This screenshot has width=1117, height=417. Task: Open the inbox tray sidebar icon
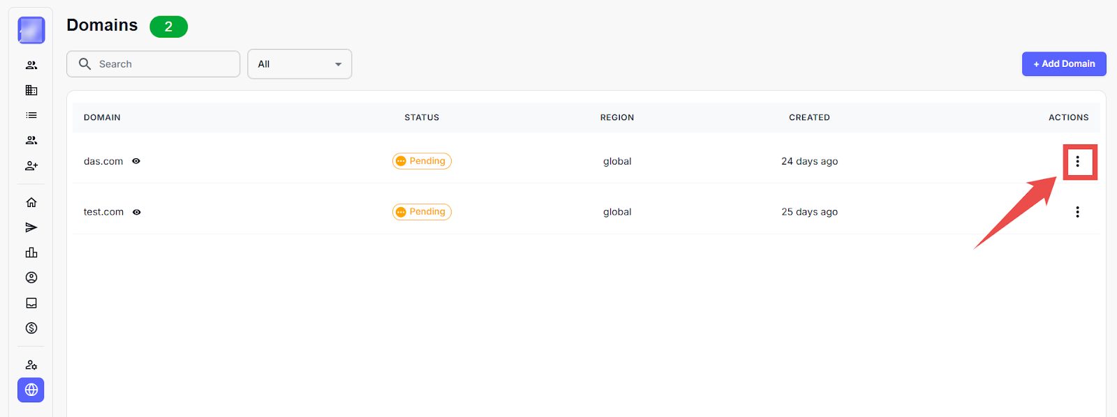click(31, 303)
